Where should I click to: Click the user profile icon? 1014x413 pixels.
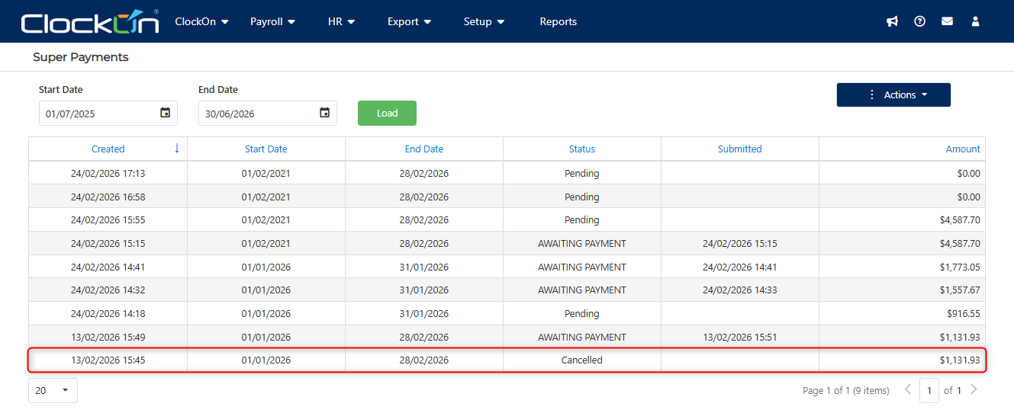[975, 21]
